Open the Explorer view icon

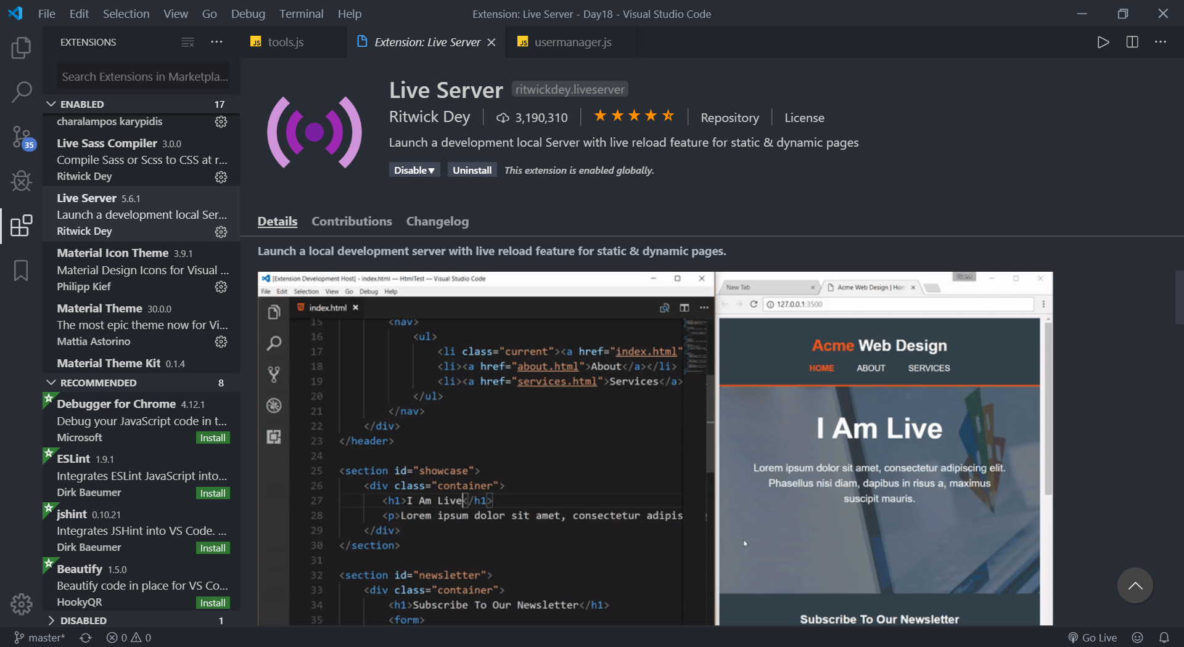tap(21, 48)
